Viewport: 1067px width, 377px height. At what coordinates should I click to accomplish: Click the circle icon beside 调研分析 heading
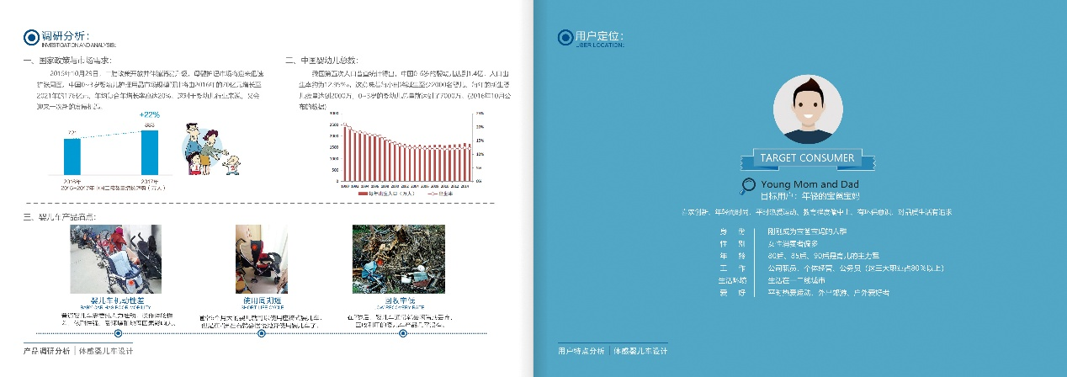click(x=31, y=36)
